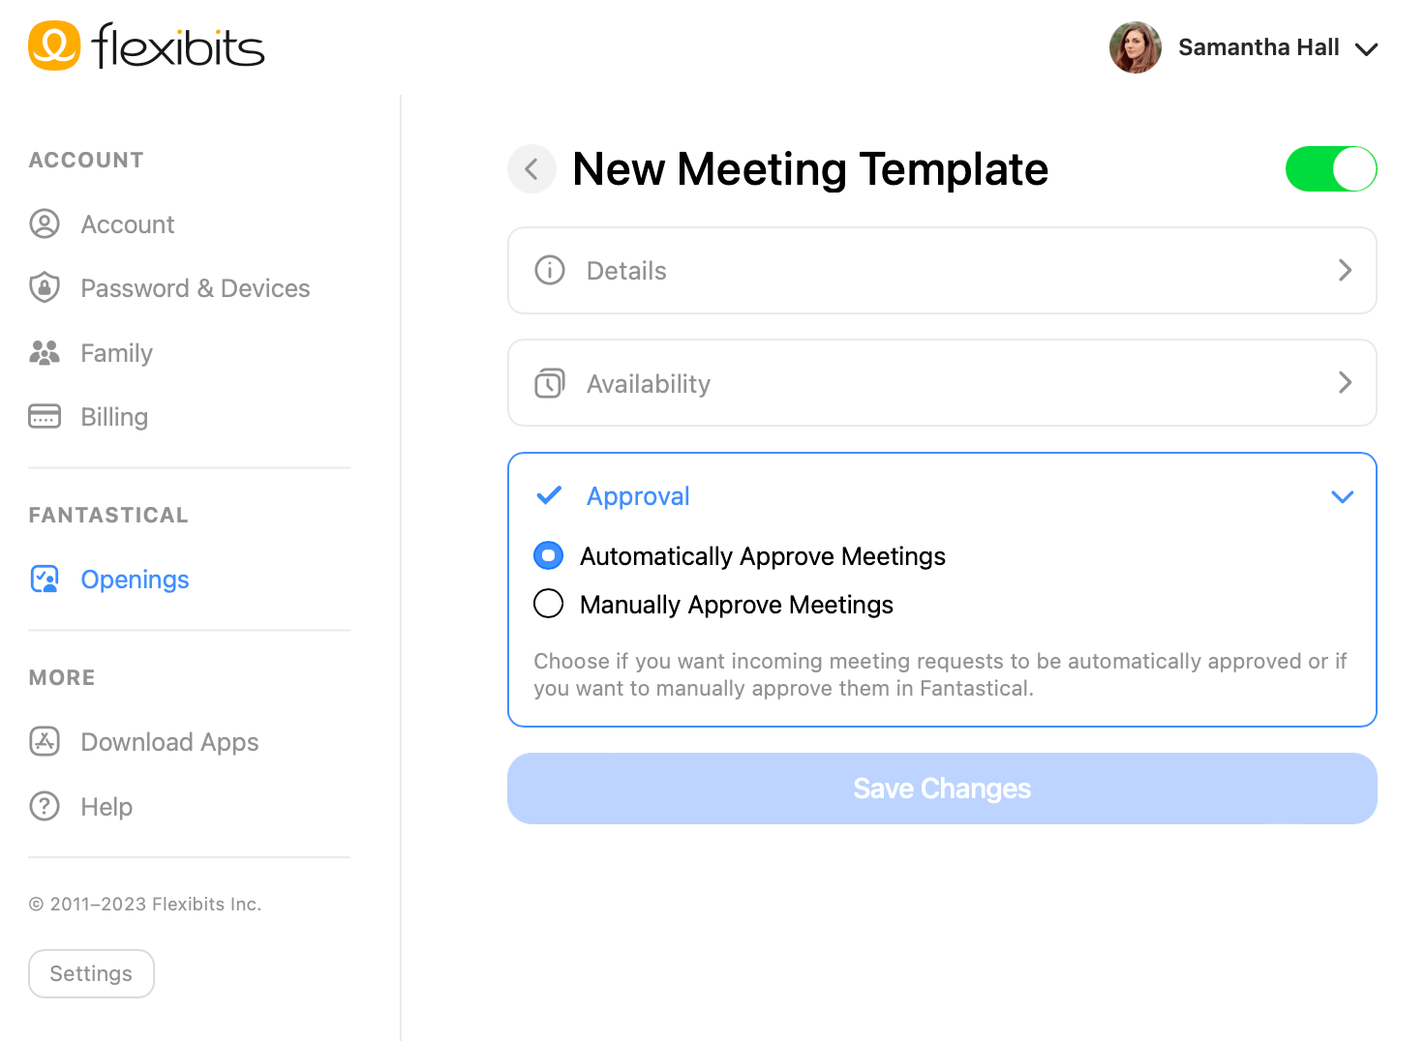Viewport: 1425px width, 1041px height.
Task: Click the MORE section header
Action: [x=62, y=677]
